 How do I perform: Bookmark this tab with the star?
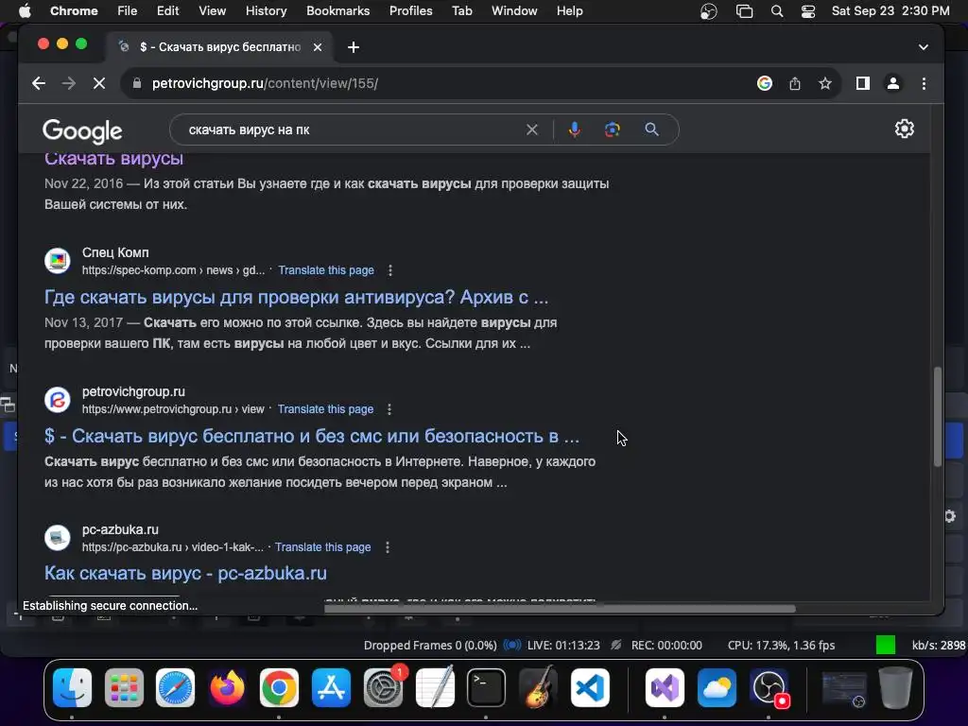coord(824,83)
